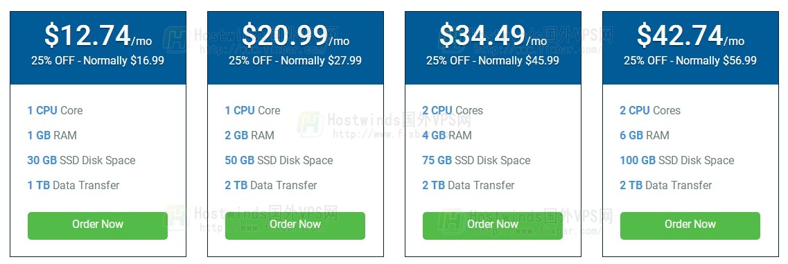Viewport: 788px width, 264px height.
Task: Click the 50 GB SSD Disk Space feature
Action: coord(279,161)
